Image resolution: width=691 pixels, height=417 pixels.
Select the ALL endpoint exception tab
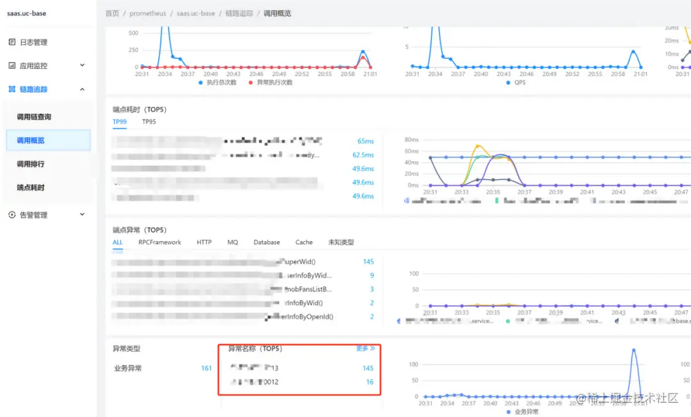[118, 242]
